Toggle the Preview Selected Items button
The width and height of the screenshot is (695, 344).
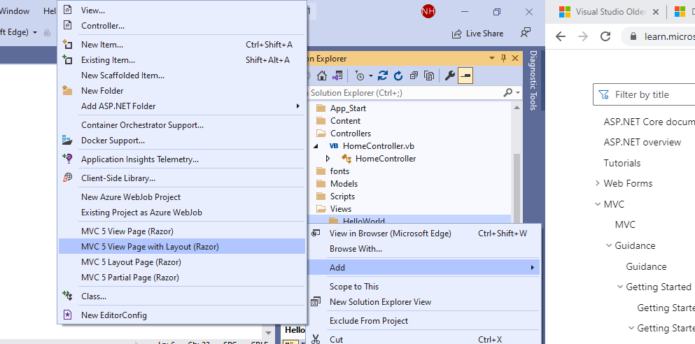[x=465, y=76]
